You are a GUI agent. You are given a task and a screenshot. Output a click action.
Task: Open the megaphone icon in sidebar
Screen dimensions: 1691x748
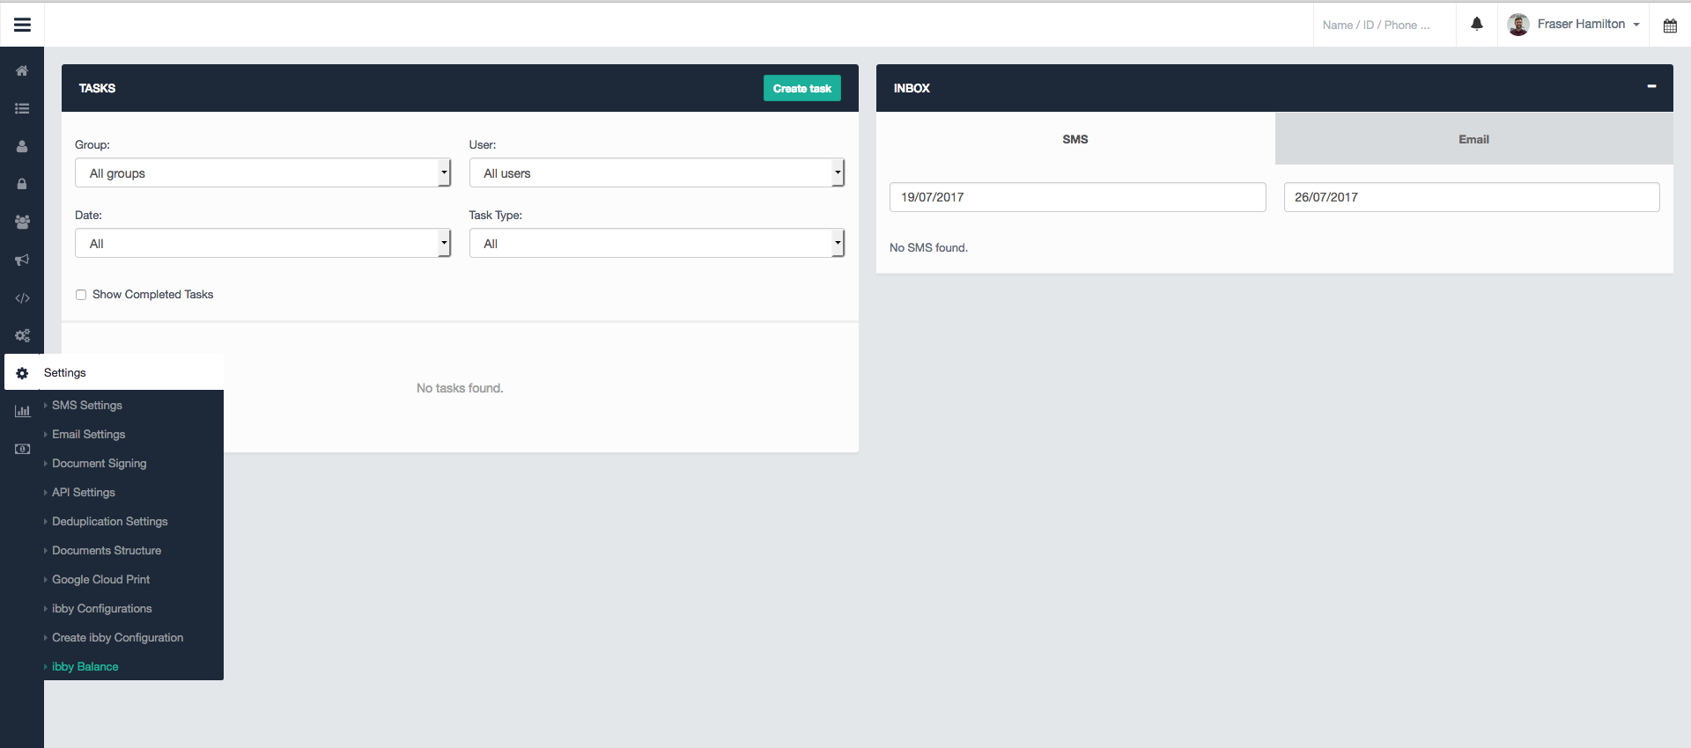click(x=22, y=260)
